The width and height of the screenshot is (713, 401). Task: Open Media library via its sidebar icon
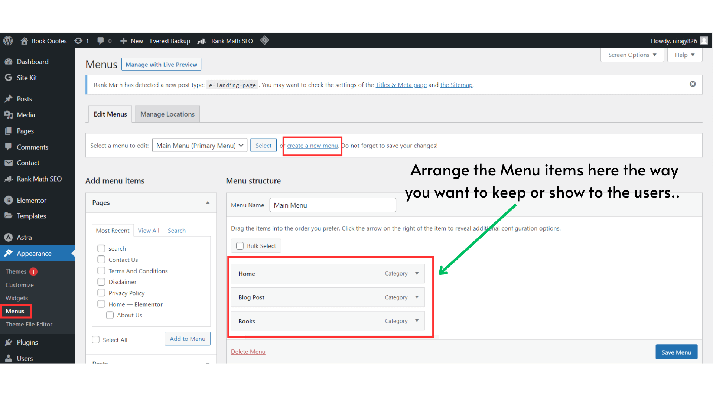pyautogui.click(x=9, y=115)
